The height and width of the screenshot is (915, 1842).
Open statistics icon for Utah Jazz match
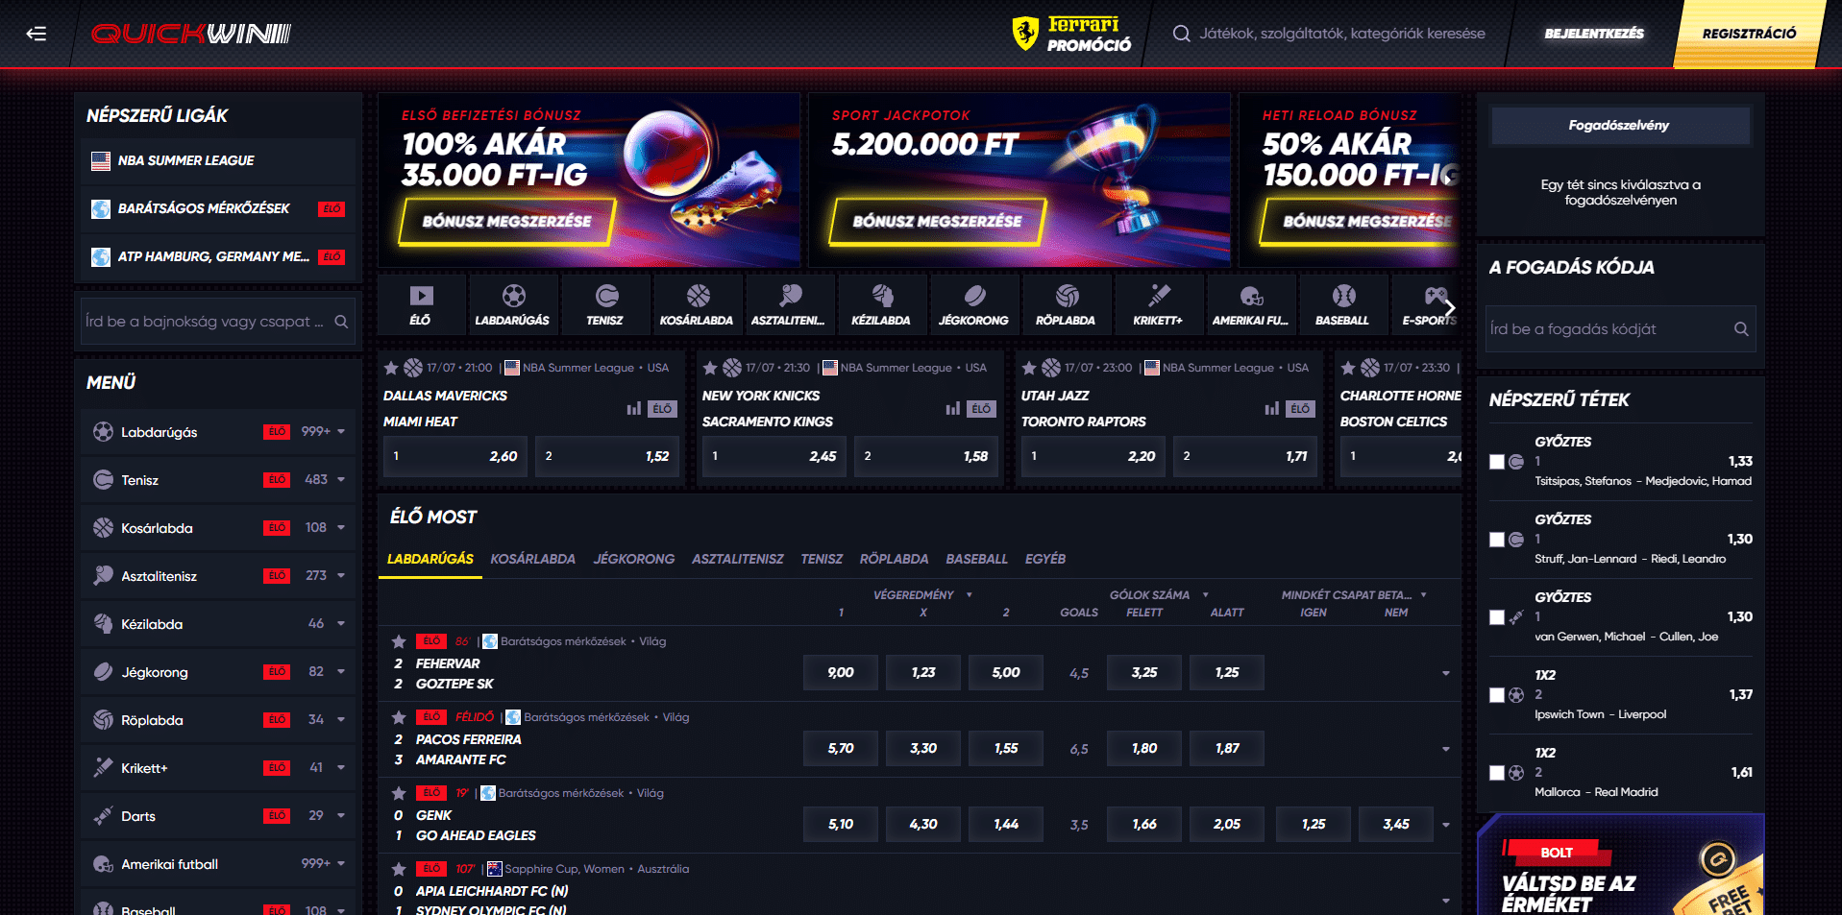[1272, 409]
